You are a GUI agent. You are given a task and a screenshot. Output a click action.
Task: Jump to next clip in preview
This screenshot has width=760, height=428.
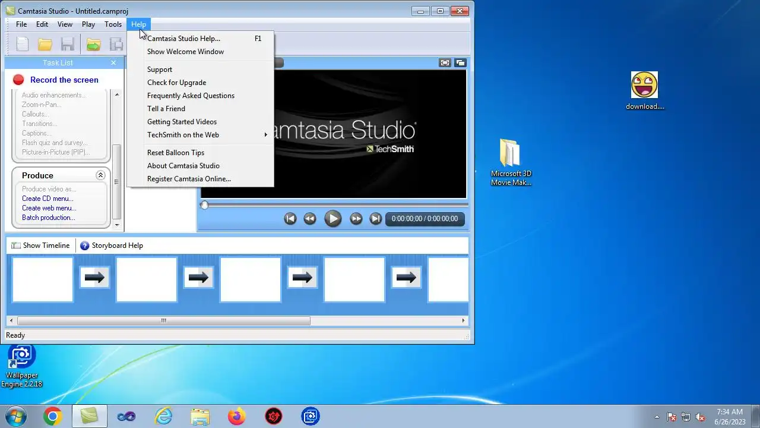click(375, 219)
